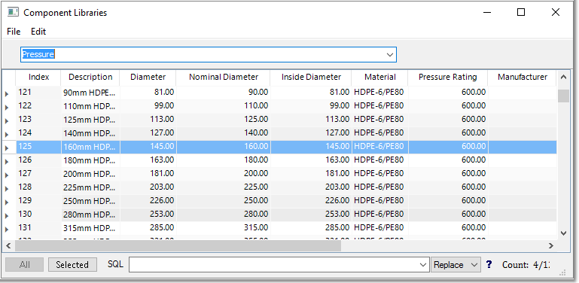Open the Edit menu

click(x=38, y=32)
